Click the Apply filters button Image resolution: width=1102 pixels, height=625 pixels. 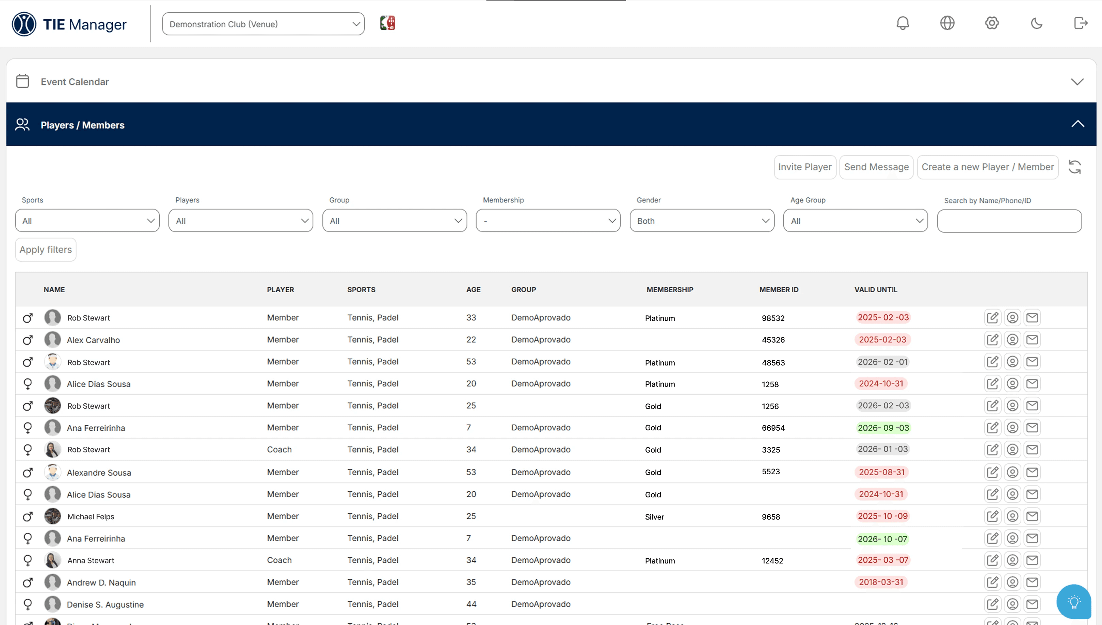pos(46,250)
